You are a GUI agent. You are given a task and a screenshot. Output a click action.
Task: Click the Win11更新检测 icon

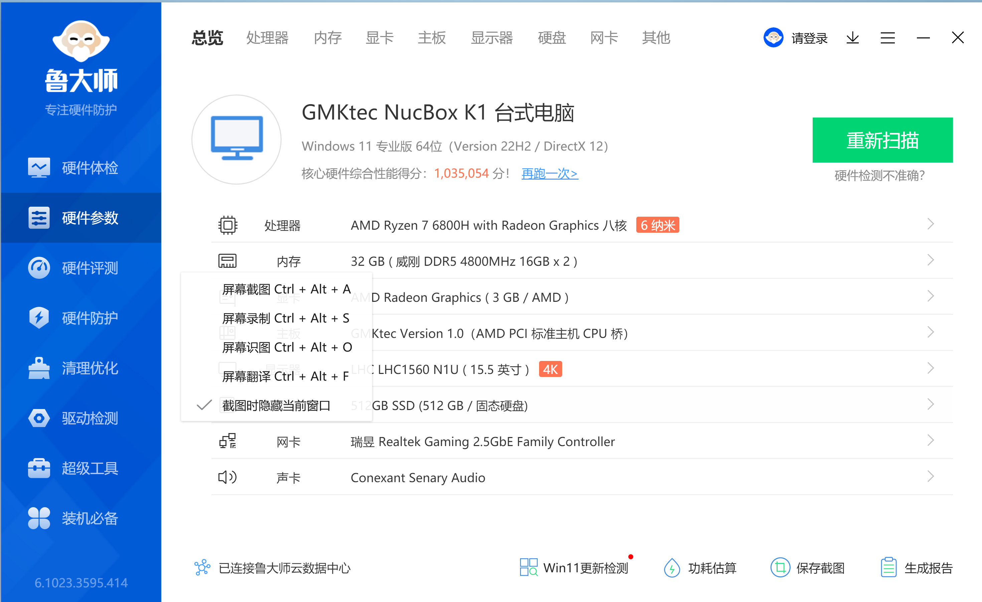pos(528,567)
